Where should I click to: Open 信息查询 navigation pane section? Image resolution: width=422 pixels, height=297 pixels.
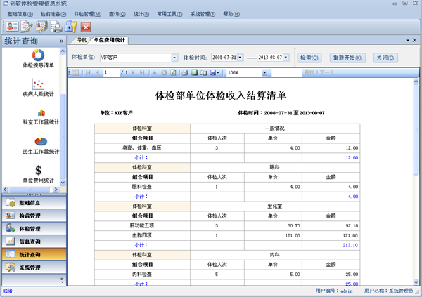tap(34, 242)
